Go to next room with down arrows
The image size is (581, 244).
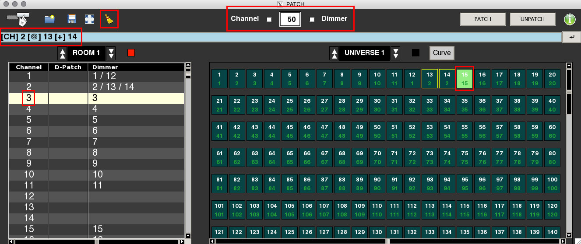click(111, 53)
